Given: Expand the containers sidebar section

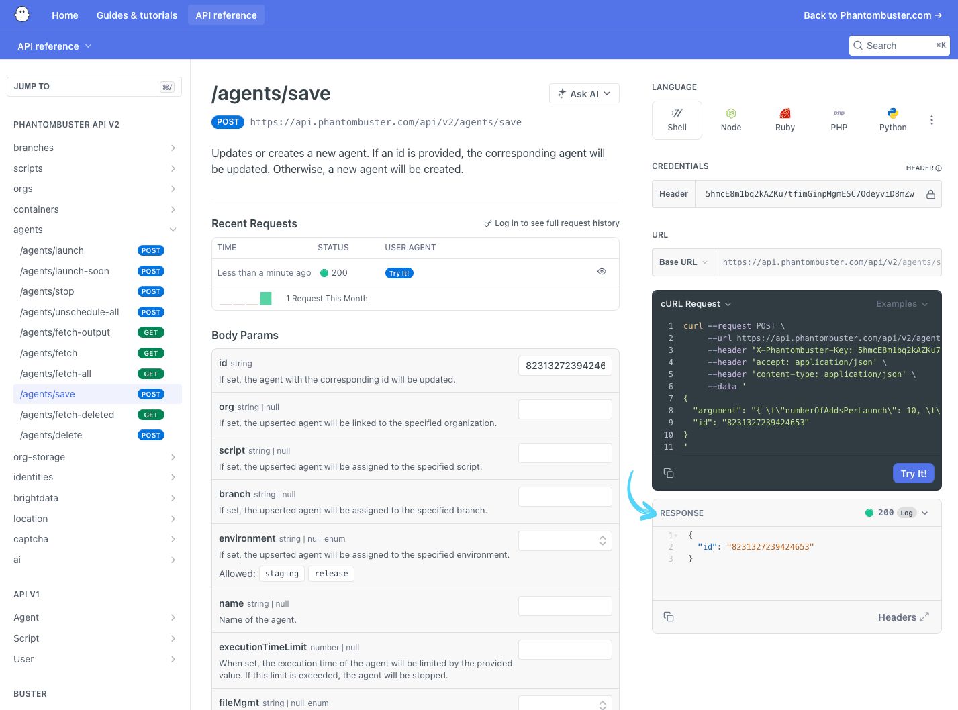Looking at the screenshot, I should pos(173,209).
